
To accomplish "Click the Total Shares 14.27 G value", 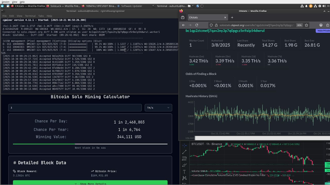I will pos(270,45).
